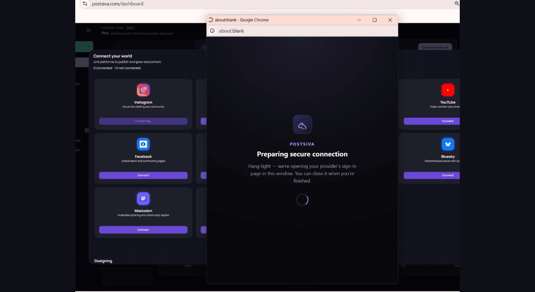Minimize the about:blank popup window

(x=359, y=20)
